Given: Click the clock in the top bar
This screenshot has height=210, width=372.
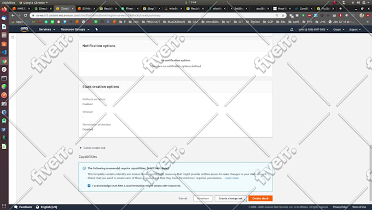Looking at the screenshot, I should click(x=193, y=2).
